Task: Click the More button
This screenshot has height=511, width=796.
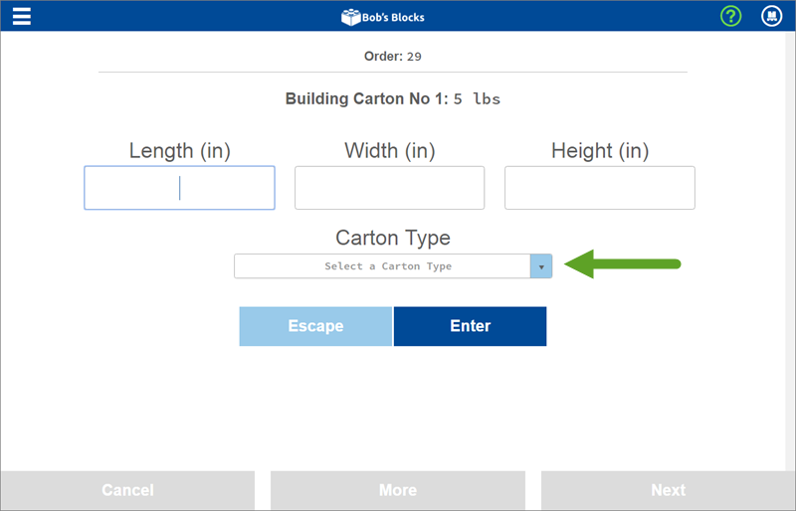Action: [x=398, y=490]
